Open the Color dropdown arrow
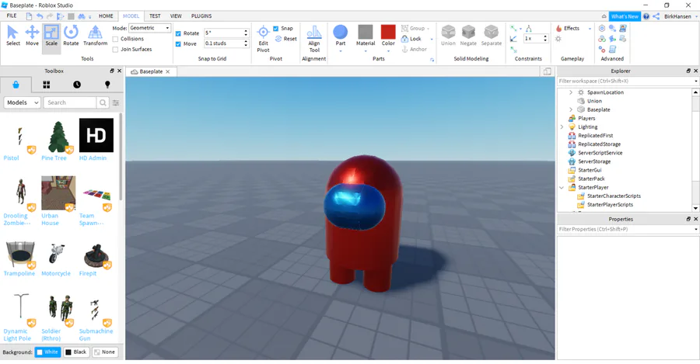Screen dimensions: 700x364 point(388,50)
